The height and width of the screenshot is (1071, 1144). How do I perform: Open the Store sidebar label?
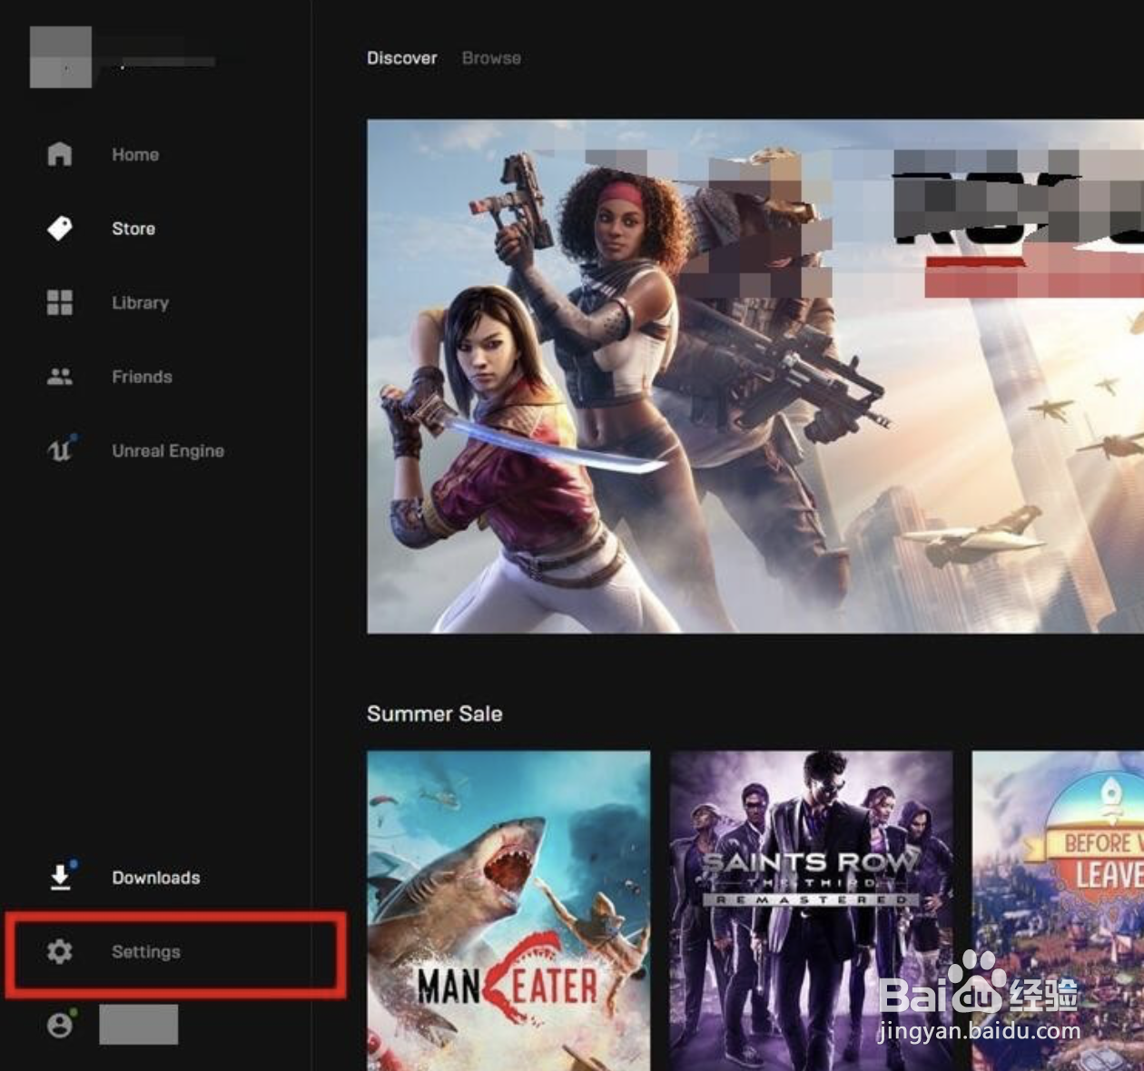tap(133, 229)
